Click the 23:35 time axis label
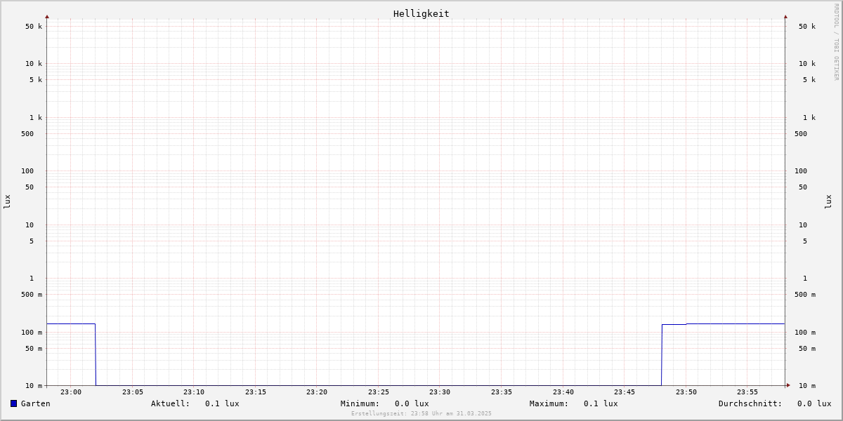The height and width of the screenshot is (421, 843). tap(502, 392)
